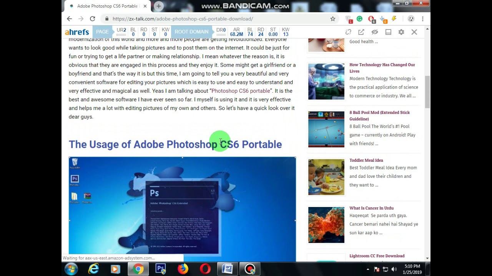Click the Ahrefs broken links icon
Viewport: 492px width, 276px height.
348,32
